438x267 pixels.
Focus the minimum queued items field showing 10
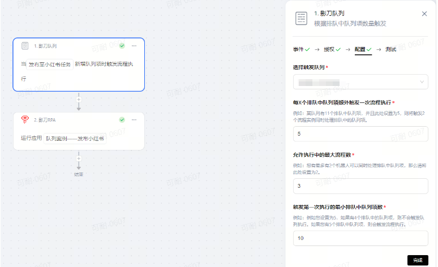pos(360,238)
